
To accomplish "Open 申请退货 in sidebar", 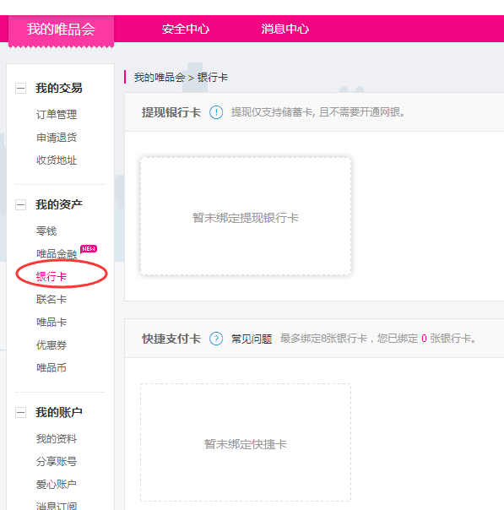I will pyautogui.click(x=57, y=138).
